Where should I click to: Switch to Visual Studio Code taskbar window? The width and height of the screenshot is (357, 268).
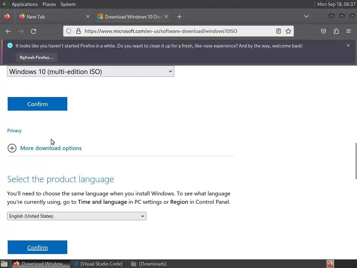(98, 264)
